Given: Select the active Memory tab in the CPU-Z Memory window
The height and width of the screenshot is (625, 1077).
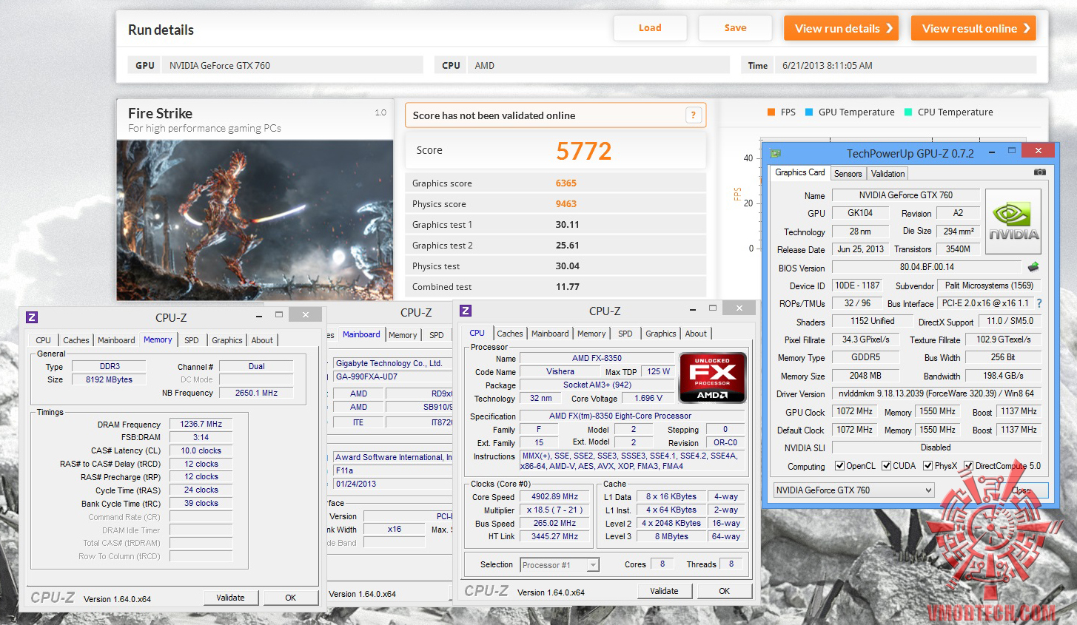Looking at the screenshot, I should (x=158, y=339).
